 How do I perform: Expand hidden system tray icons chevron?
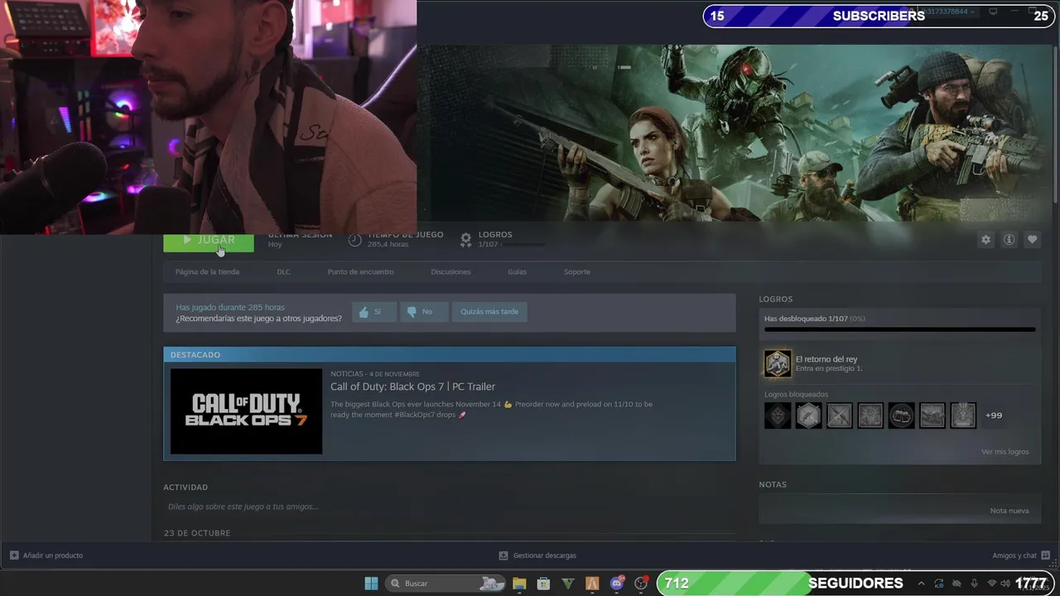click(921, 584)
